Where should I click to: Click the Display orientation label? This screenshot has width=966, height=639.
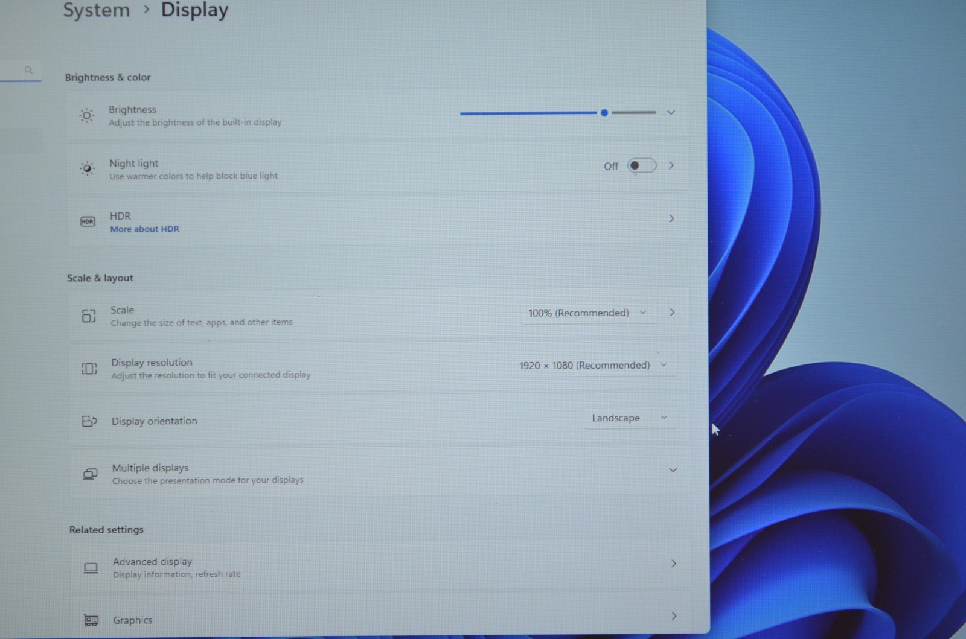154,421
